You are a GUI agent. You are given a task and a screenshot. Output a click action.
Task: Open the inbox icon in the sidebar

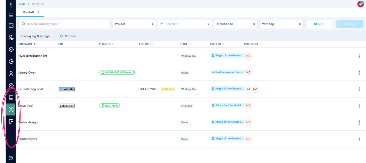tap(11, 97)
